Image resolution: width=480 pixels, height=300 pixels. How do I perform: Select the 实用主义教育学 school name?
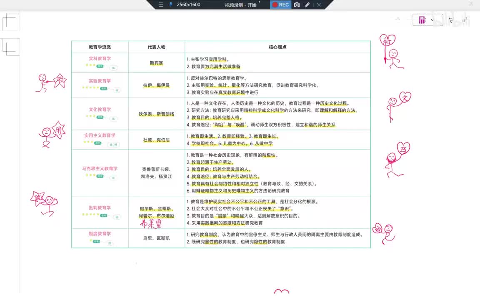click(x=100, y=135)
